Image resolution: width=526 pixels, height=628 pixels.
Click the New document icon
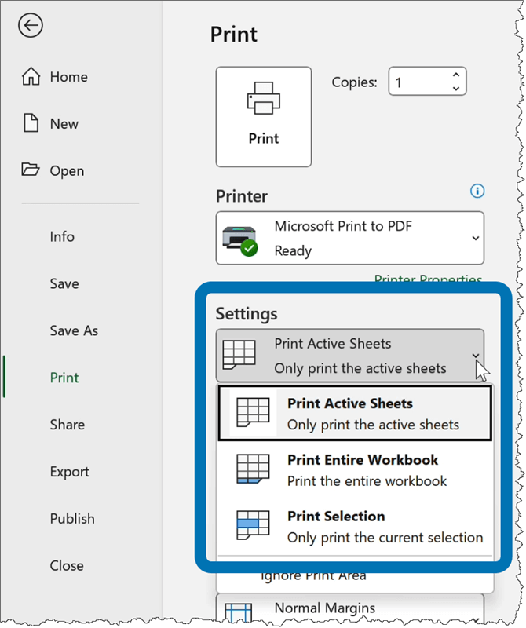(31, 123)
